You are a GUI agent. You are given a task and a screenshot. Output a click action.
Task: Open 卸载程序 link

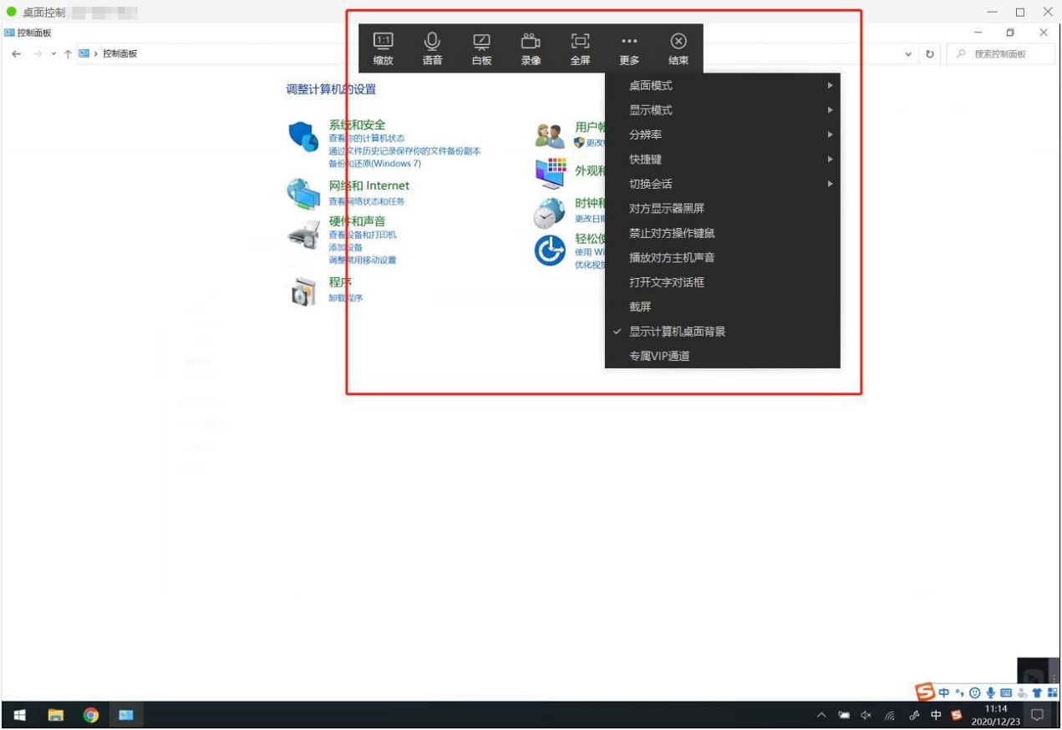pos(345,297)
